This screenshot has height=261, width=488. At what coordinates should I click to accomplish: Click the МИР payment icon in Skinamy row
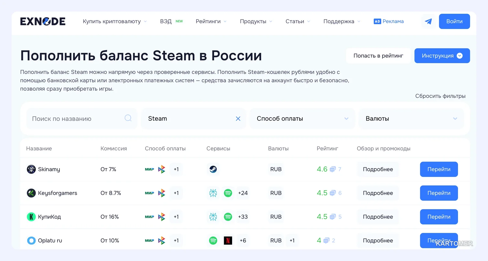[150, 169]
